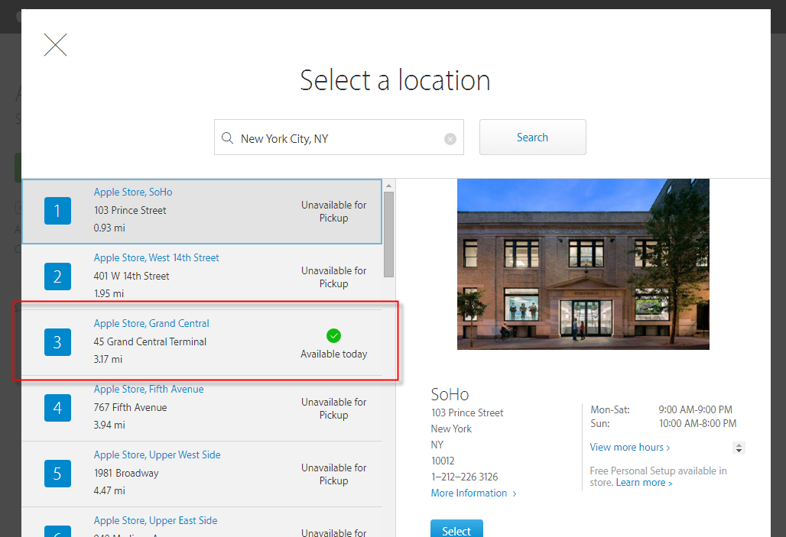The image size is (786, 537).
Task: Click West 14th Street 'Unavailable for Pickup' status
Action: pyautogui.click(x=334, y=277)
